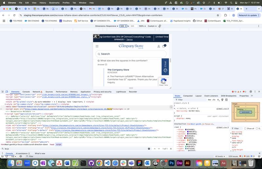Go to next search result arrow
The image size is (262, 169).
point(159,149)
